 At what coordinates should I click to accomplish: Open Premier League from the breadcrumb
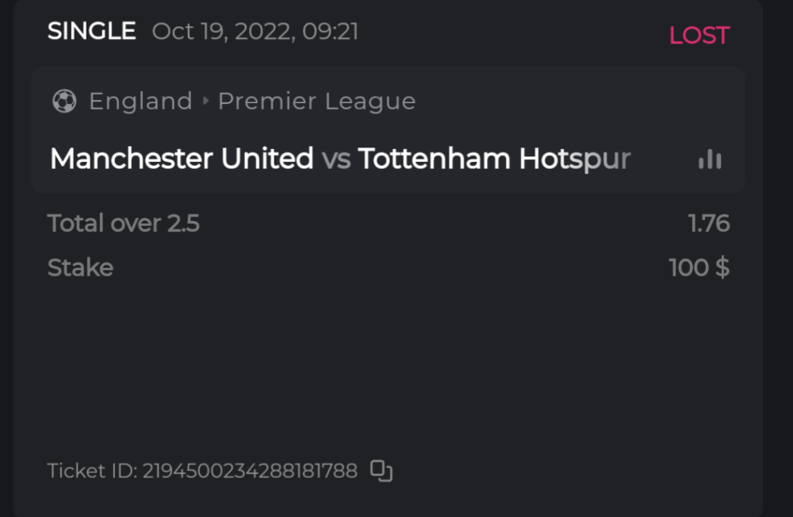(316, 101)
